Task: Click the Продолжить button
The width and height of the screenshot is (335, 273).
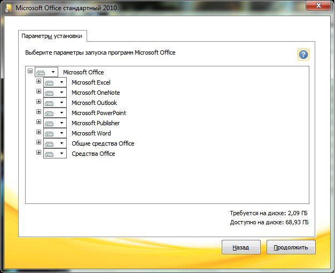Action: (291, 248)
